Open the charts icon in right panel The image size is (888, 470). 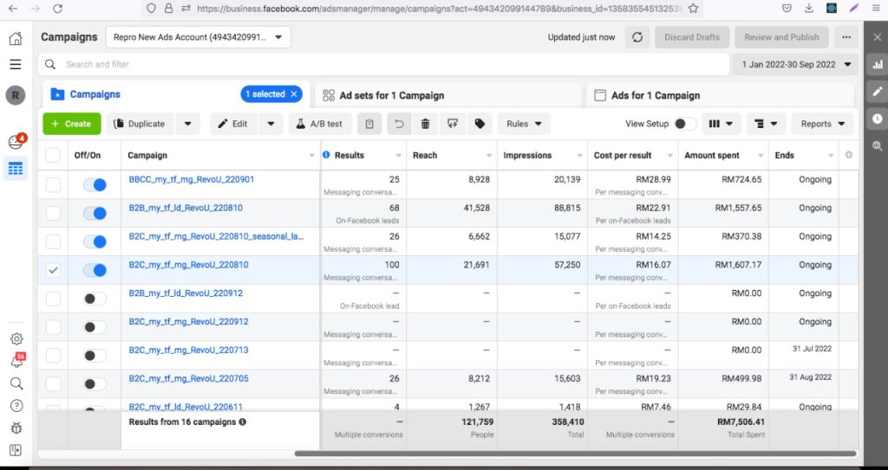[878, 64]
